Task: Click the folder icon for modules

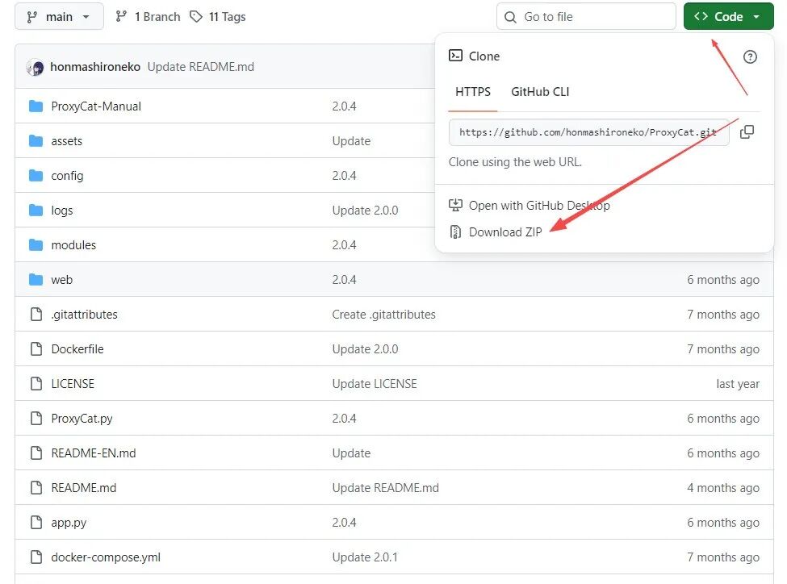Action: (x=36, y=244)
